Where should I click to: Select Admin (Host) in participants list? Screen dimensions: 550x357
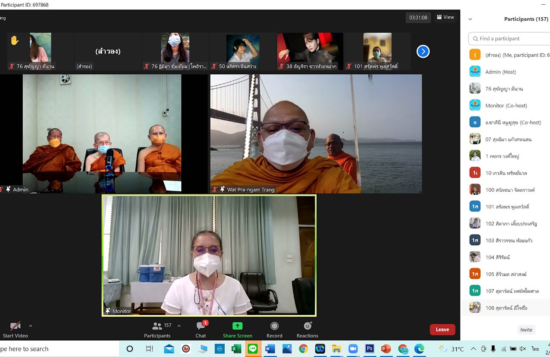pos(507,72)
